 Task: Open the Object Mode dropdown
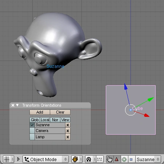46,159
